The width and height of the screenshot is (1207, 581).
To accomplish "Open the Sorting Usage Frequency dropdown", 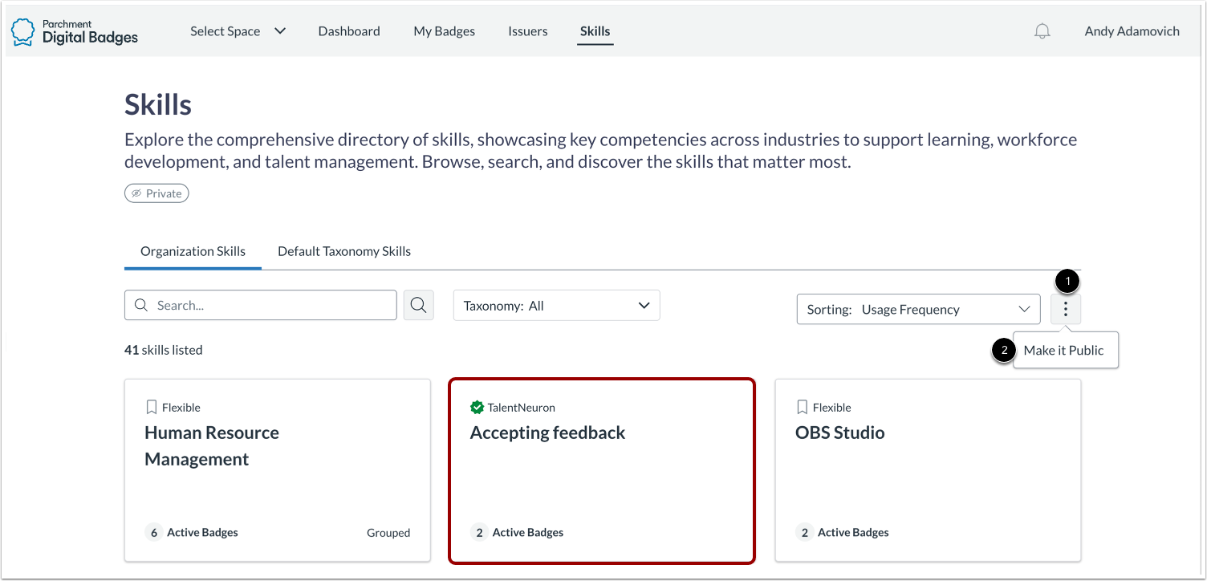I will coord(918,309).
